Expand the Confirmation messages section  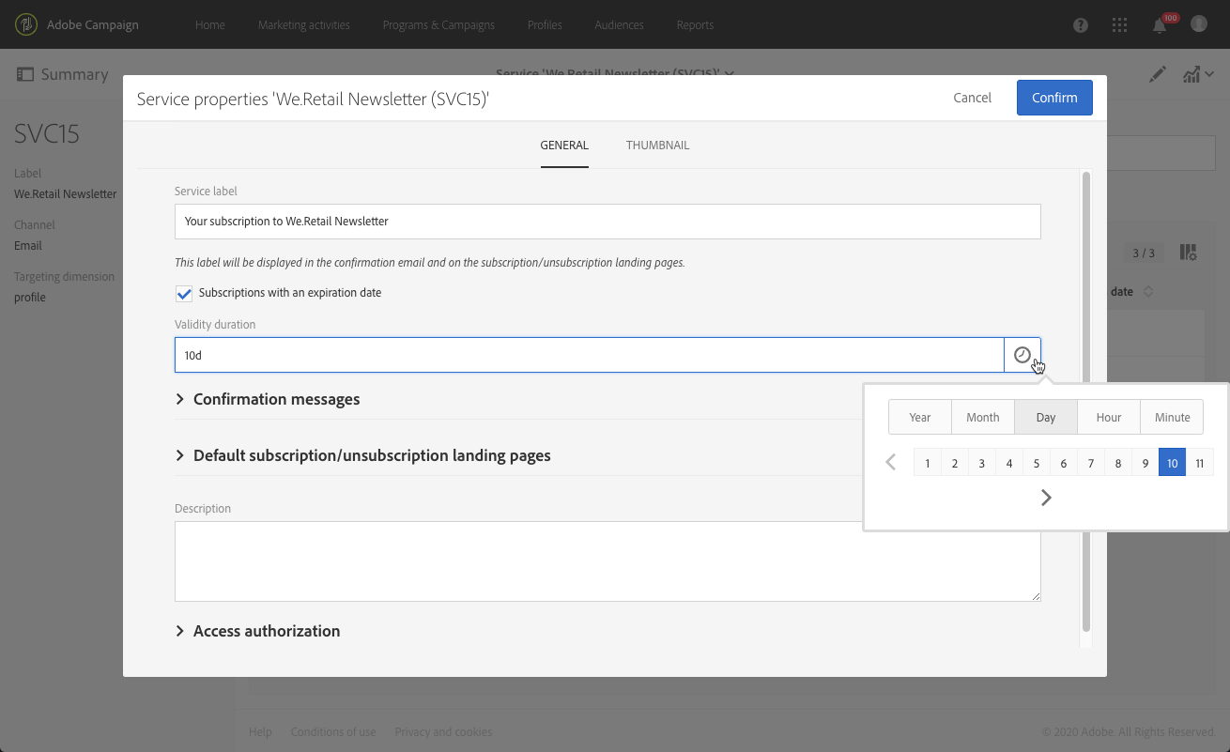pos(268,399)
